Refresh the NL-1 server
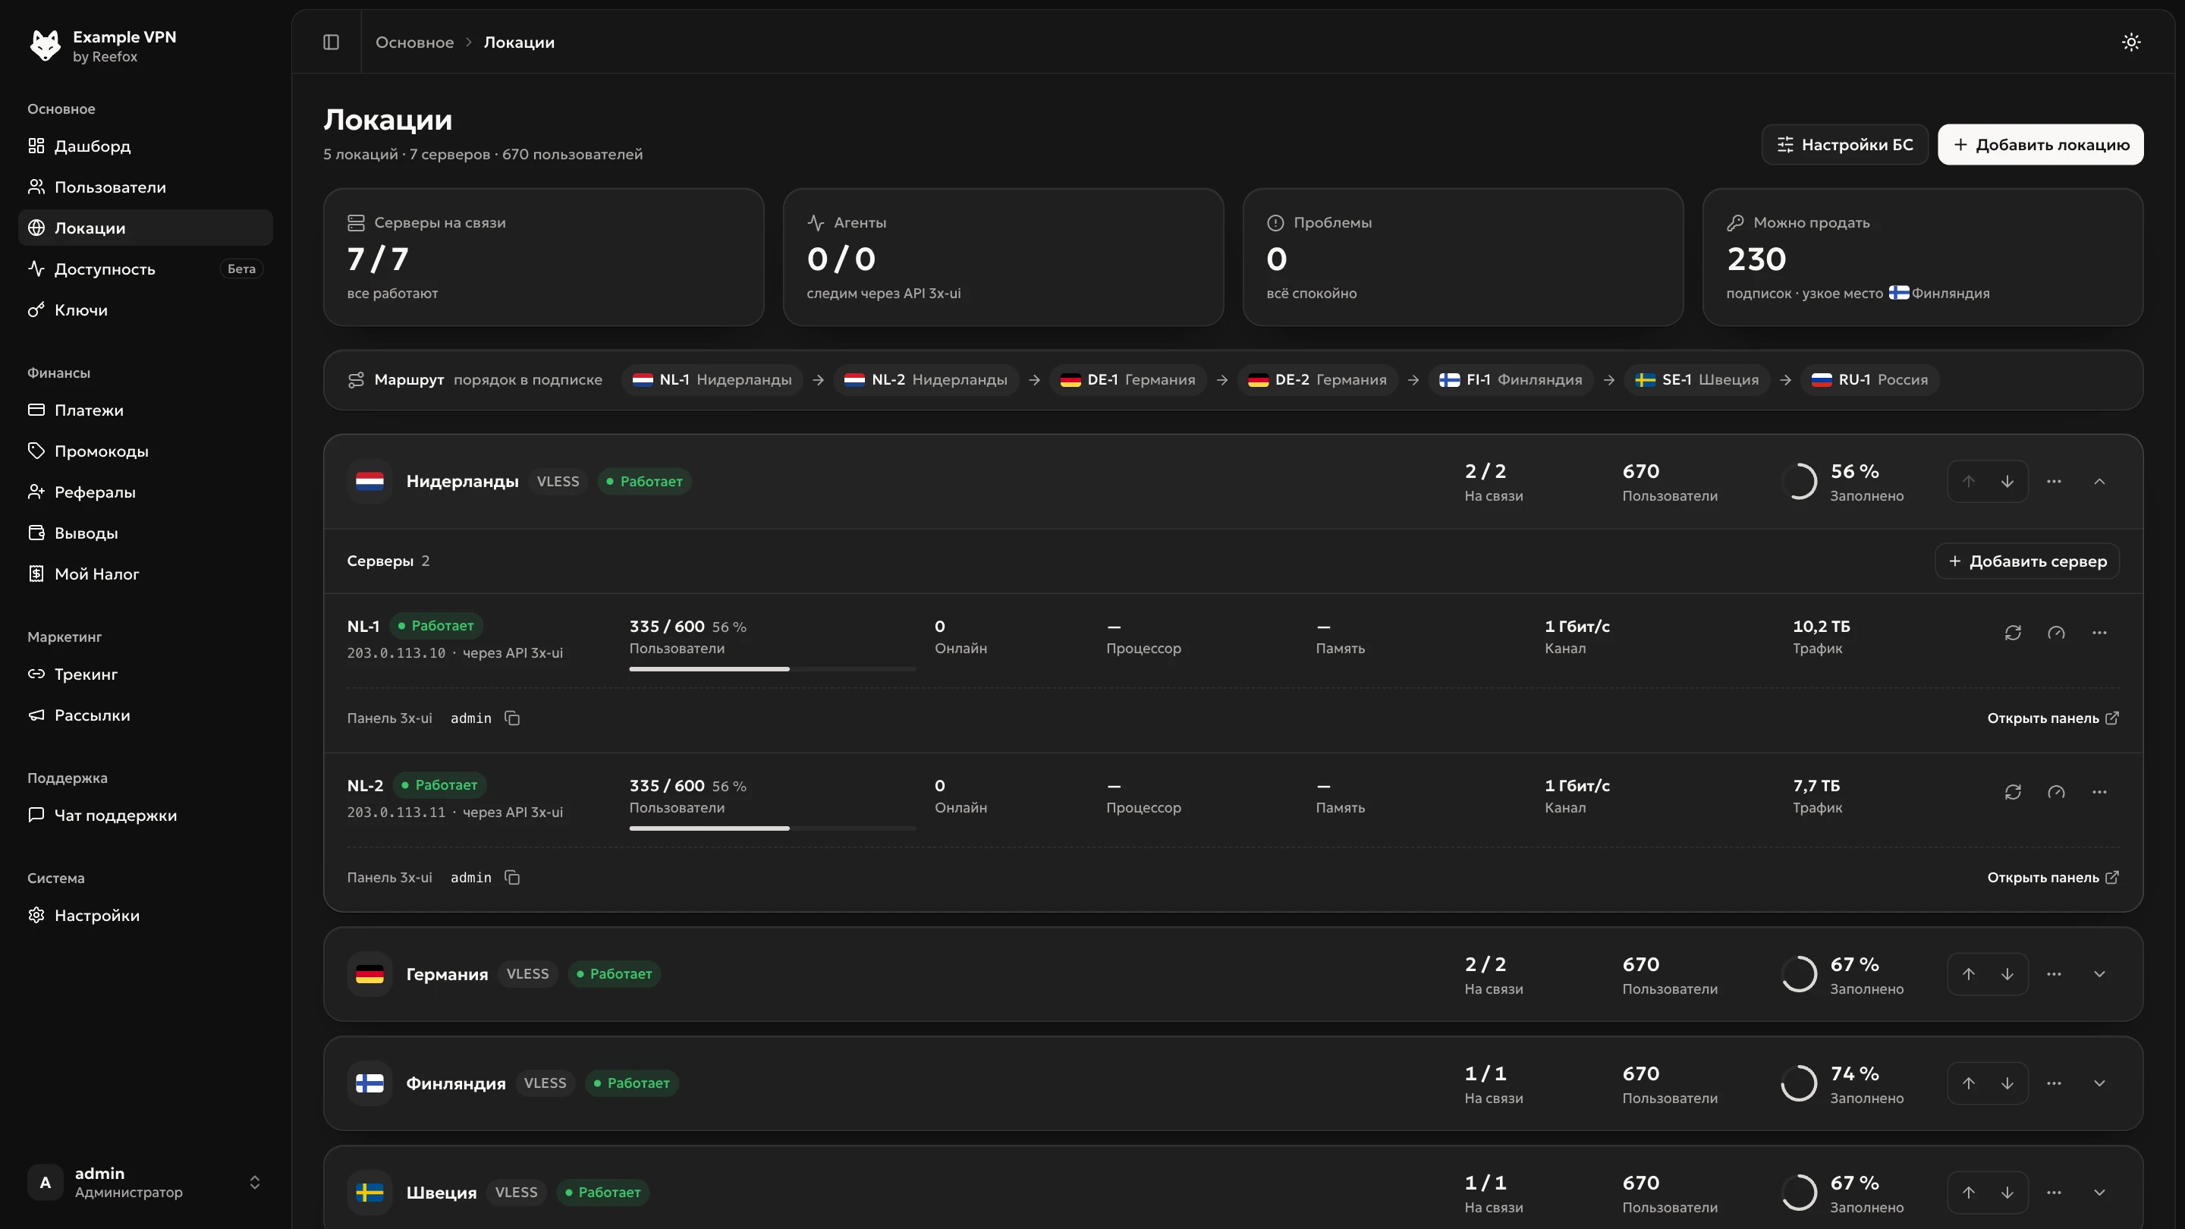Image resolution: width=2185 pixels, height=1229 pixels. 2013,633
